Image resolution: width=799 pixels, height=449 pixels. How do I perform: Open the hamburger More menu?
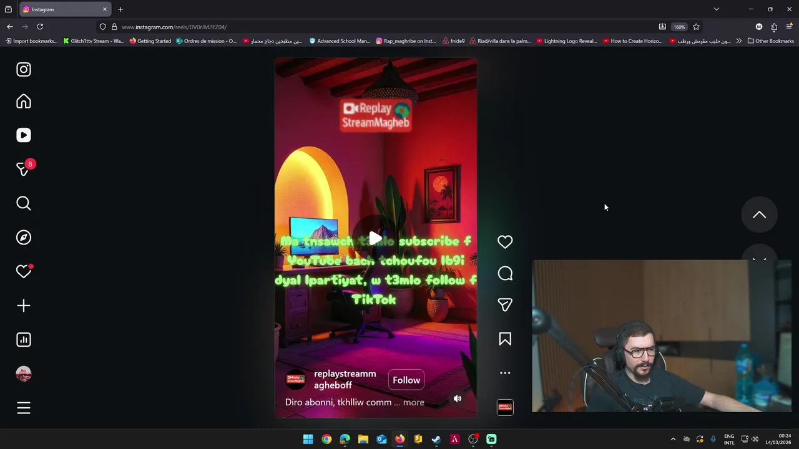click(24, 408)
